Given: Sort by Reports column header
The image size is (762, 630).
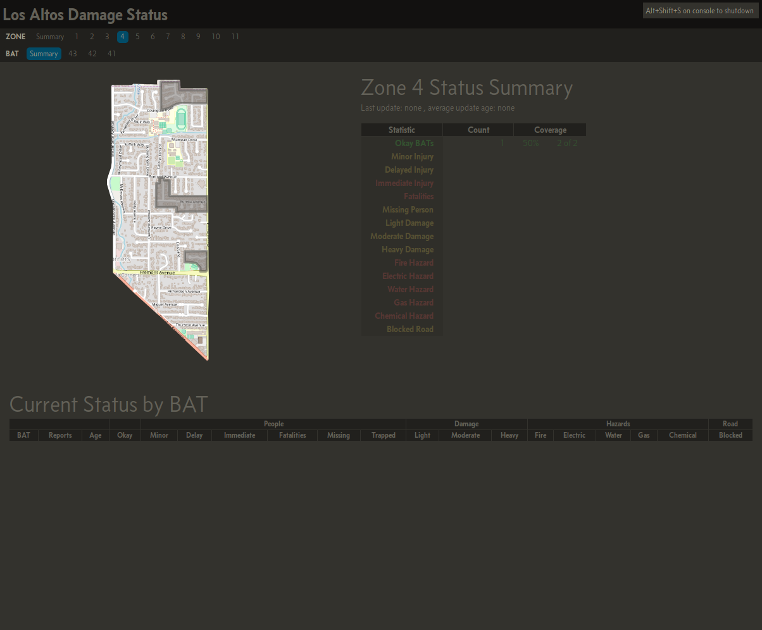Looking at the screenshot, I should click(60, 435).
